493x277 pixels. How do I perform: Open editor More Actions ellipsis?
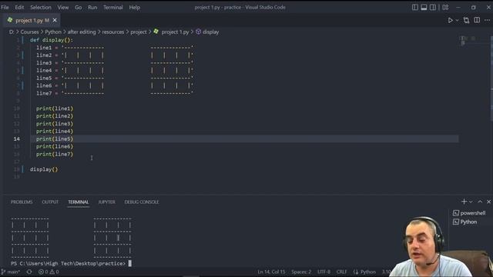point(488,20)
